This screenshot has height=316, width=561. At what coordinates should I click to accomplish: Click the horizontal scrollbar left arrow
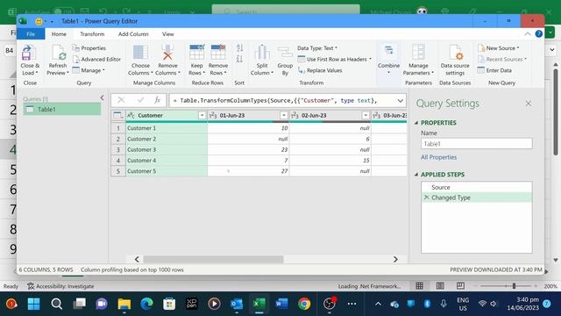pos(137,260)
